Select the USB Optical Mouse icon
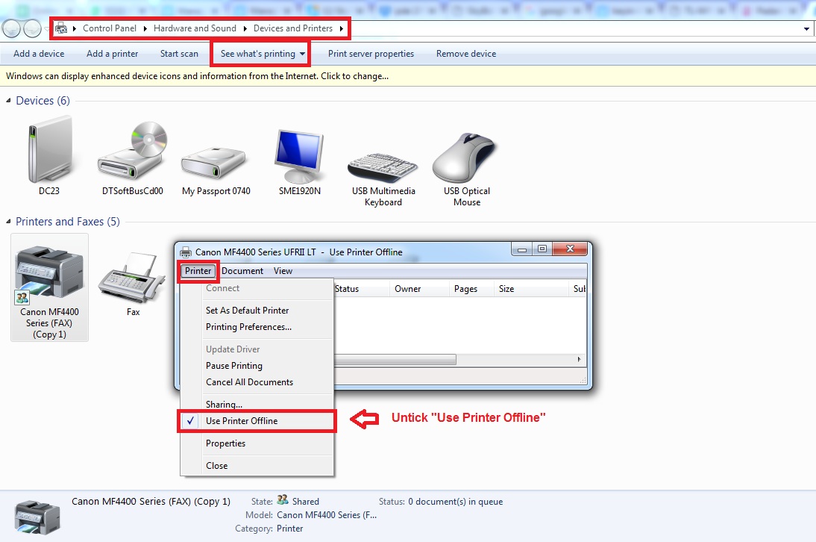Viewport: 816px width, 542px height. (465, 158)
